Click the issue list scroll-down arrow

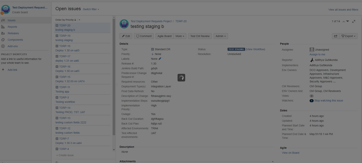pyautogui.click(x=114, y=150)
